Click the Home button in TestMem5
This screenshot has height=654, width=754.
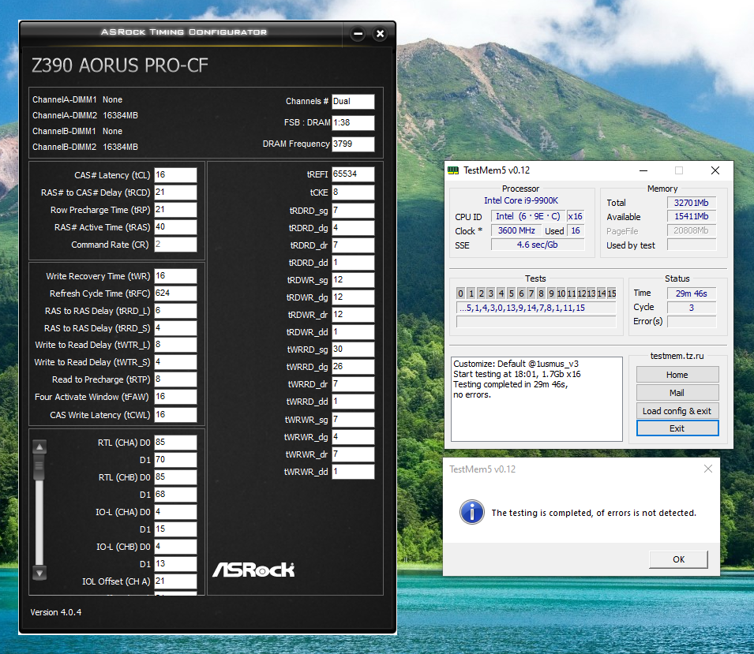(677, 375)
